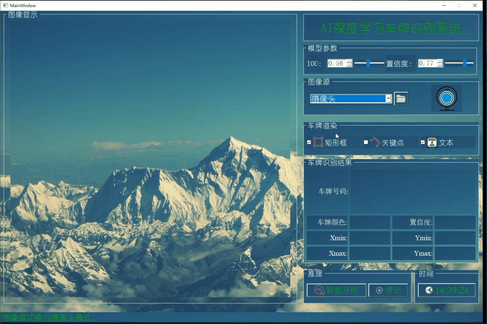Viewport: 487px width, 324px height.
Task: Click the IOU slider handle
Action: (368, 63)
